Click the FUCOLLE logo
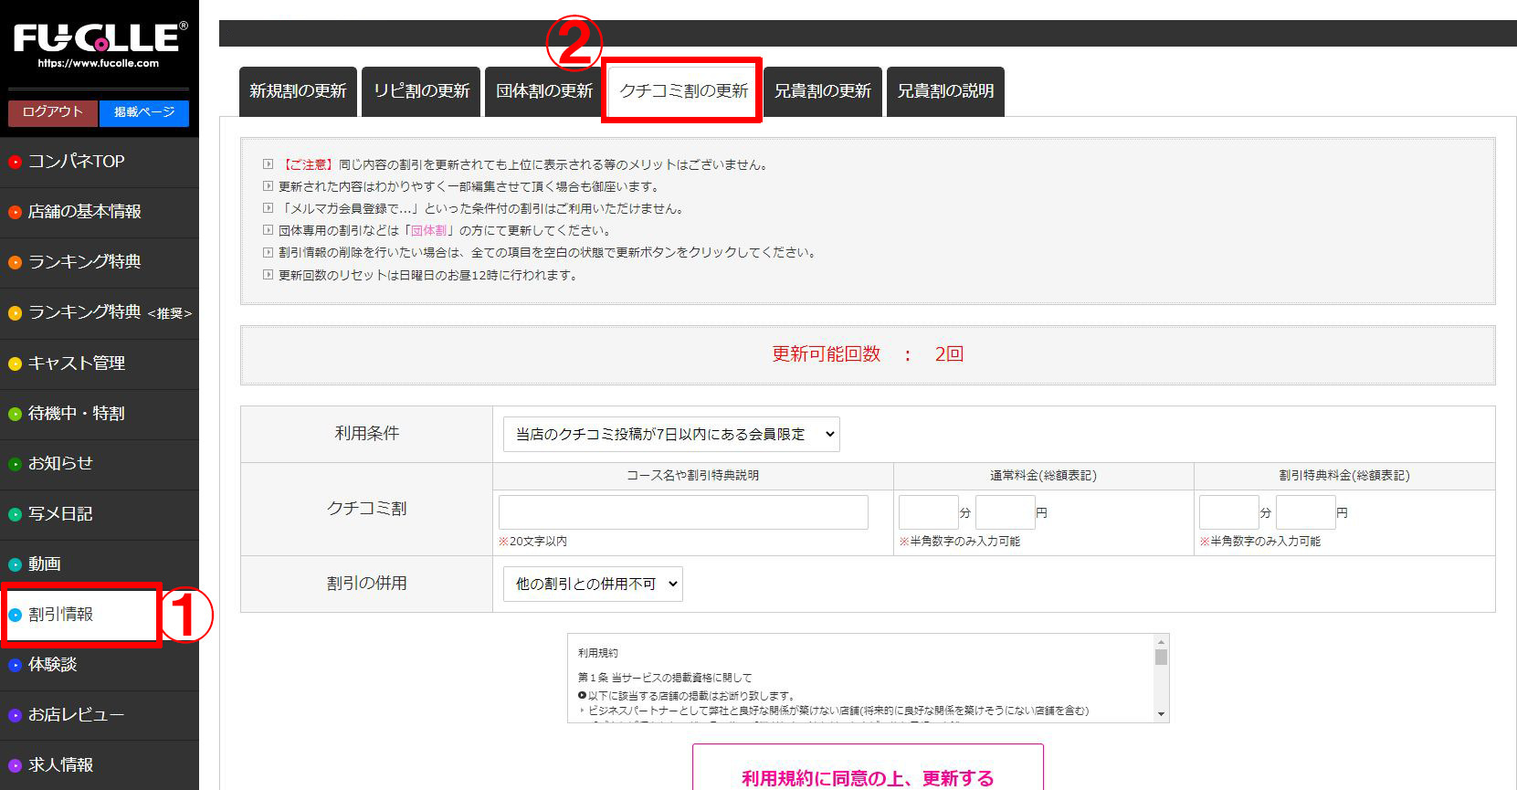The height and width of the screenshot is (790, 1517). [x=100, y=43]
